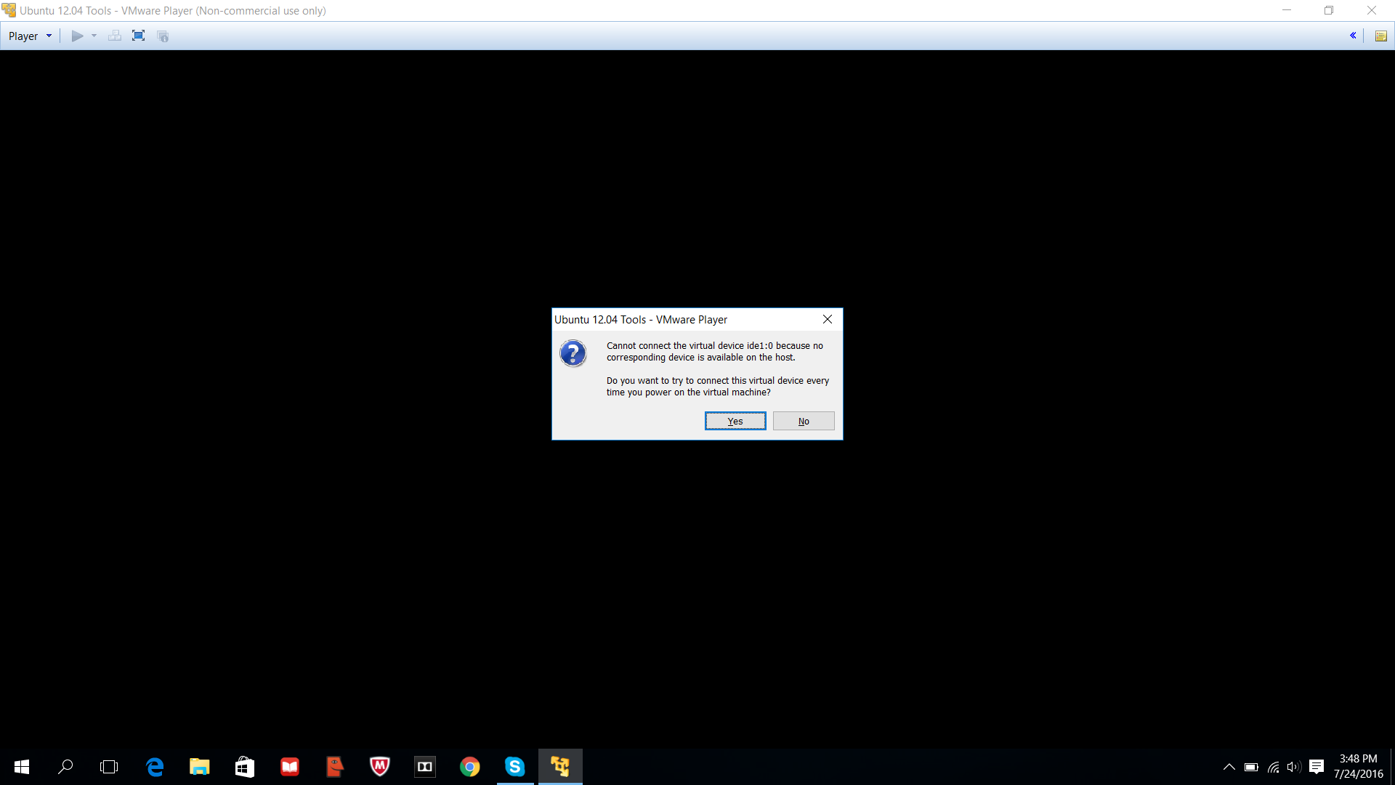Expand the Player menu dropdown arrow
This screenshot has width=1395, height=785.
[49, 35]
